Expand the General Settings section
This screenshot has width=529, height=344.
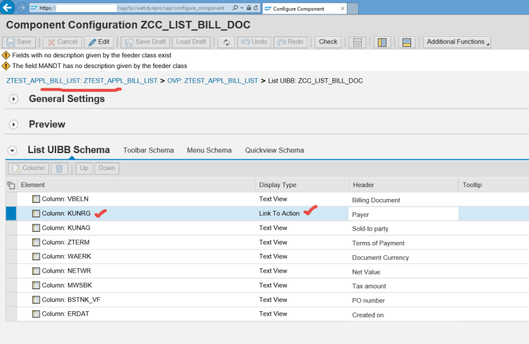(14, 99)
